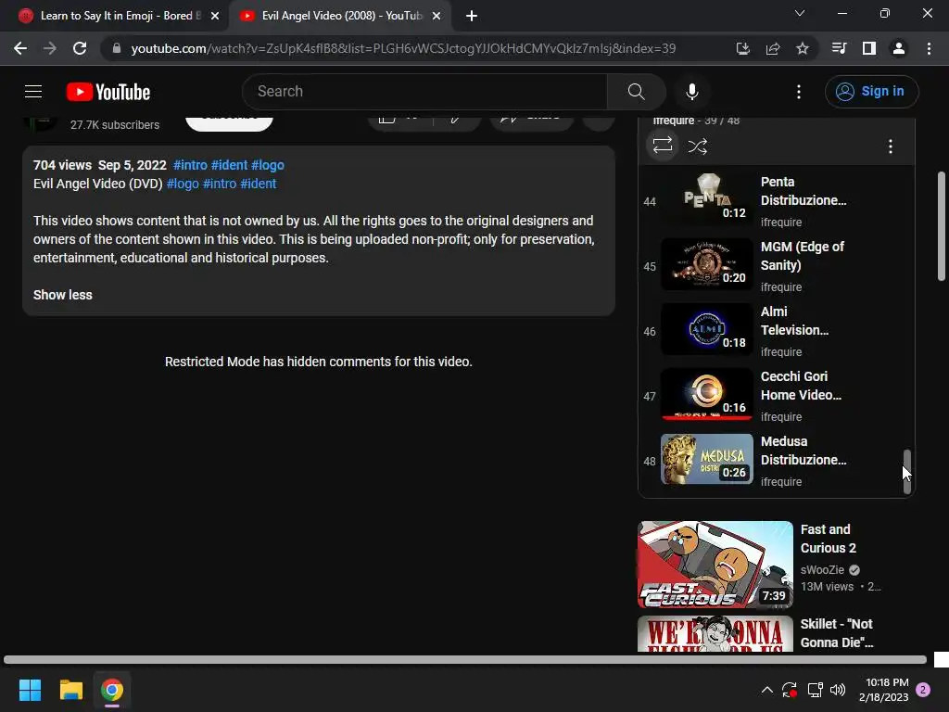View site information lock icon
This screenshot has width=949, height=712.
pyautogui.click(x=116, y=48)
